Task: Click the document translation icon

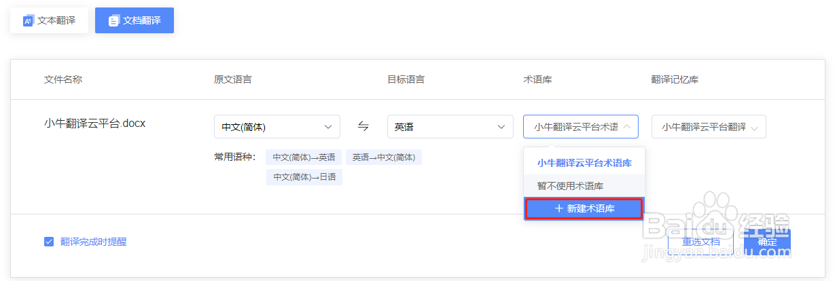Action: [113, 21]
